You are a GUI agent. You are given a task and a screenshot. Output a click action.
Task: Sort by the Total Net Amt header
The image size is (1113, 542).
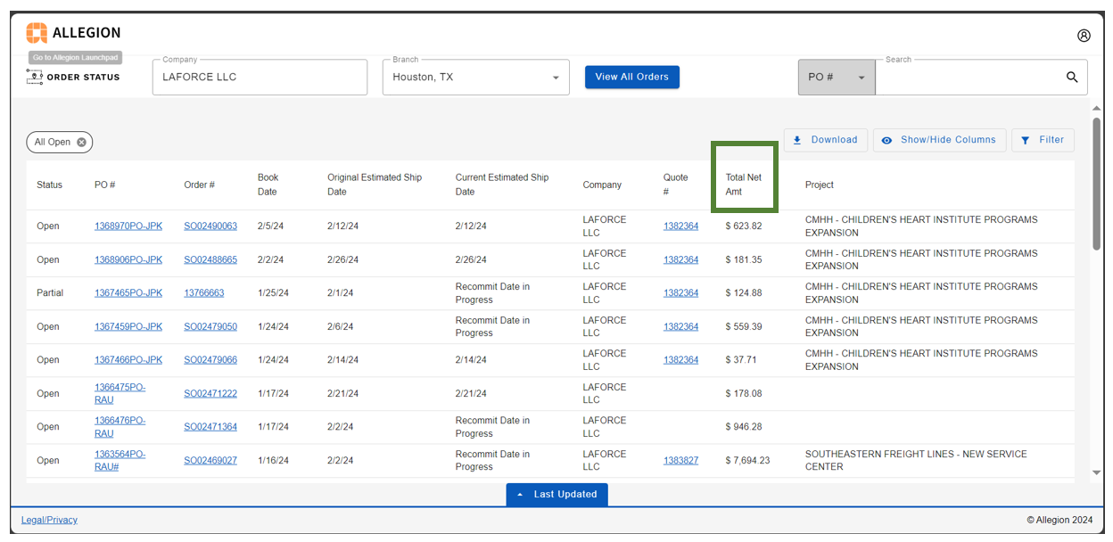point(744,185)
